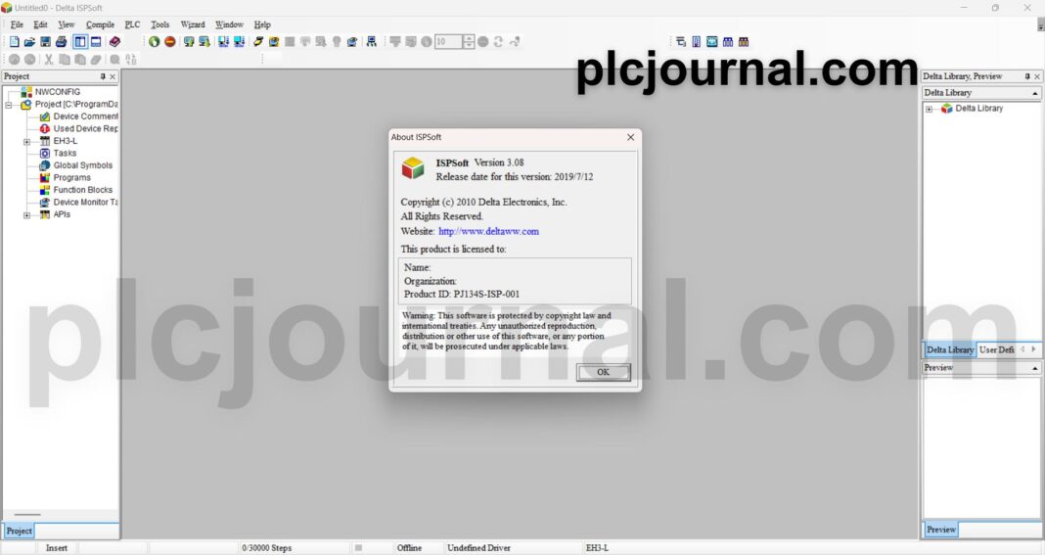
Task: Click the left tab scroll arrow in library
Action: coord(1023,349)
